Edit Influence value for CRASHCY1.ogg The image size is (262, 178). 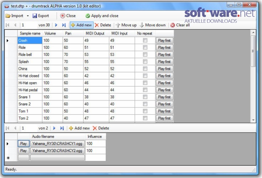click(95, 143)
